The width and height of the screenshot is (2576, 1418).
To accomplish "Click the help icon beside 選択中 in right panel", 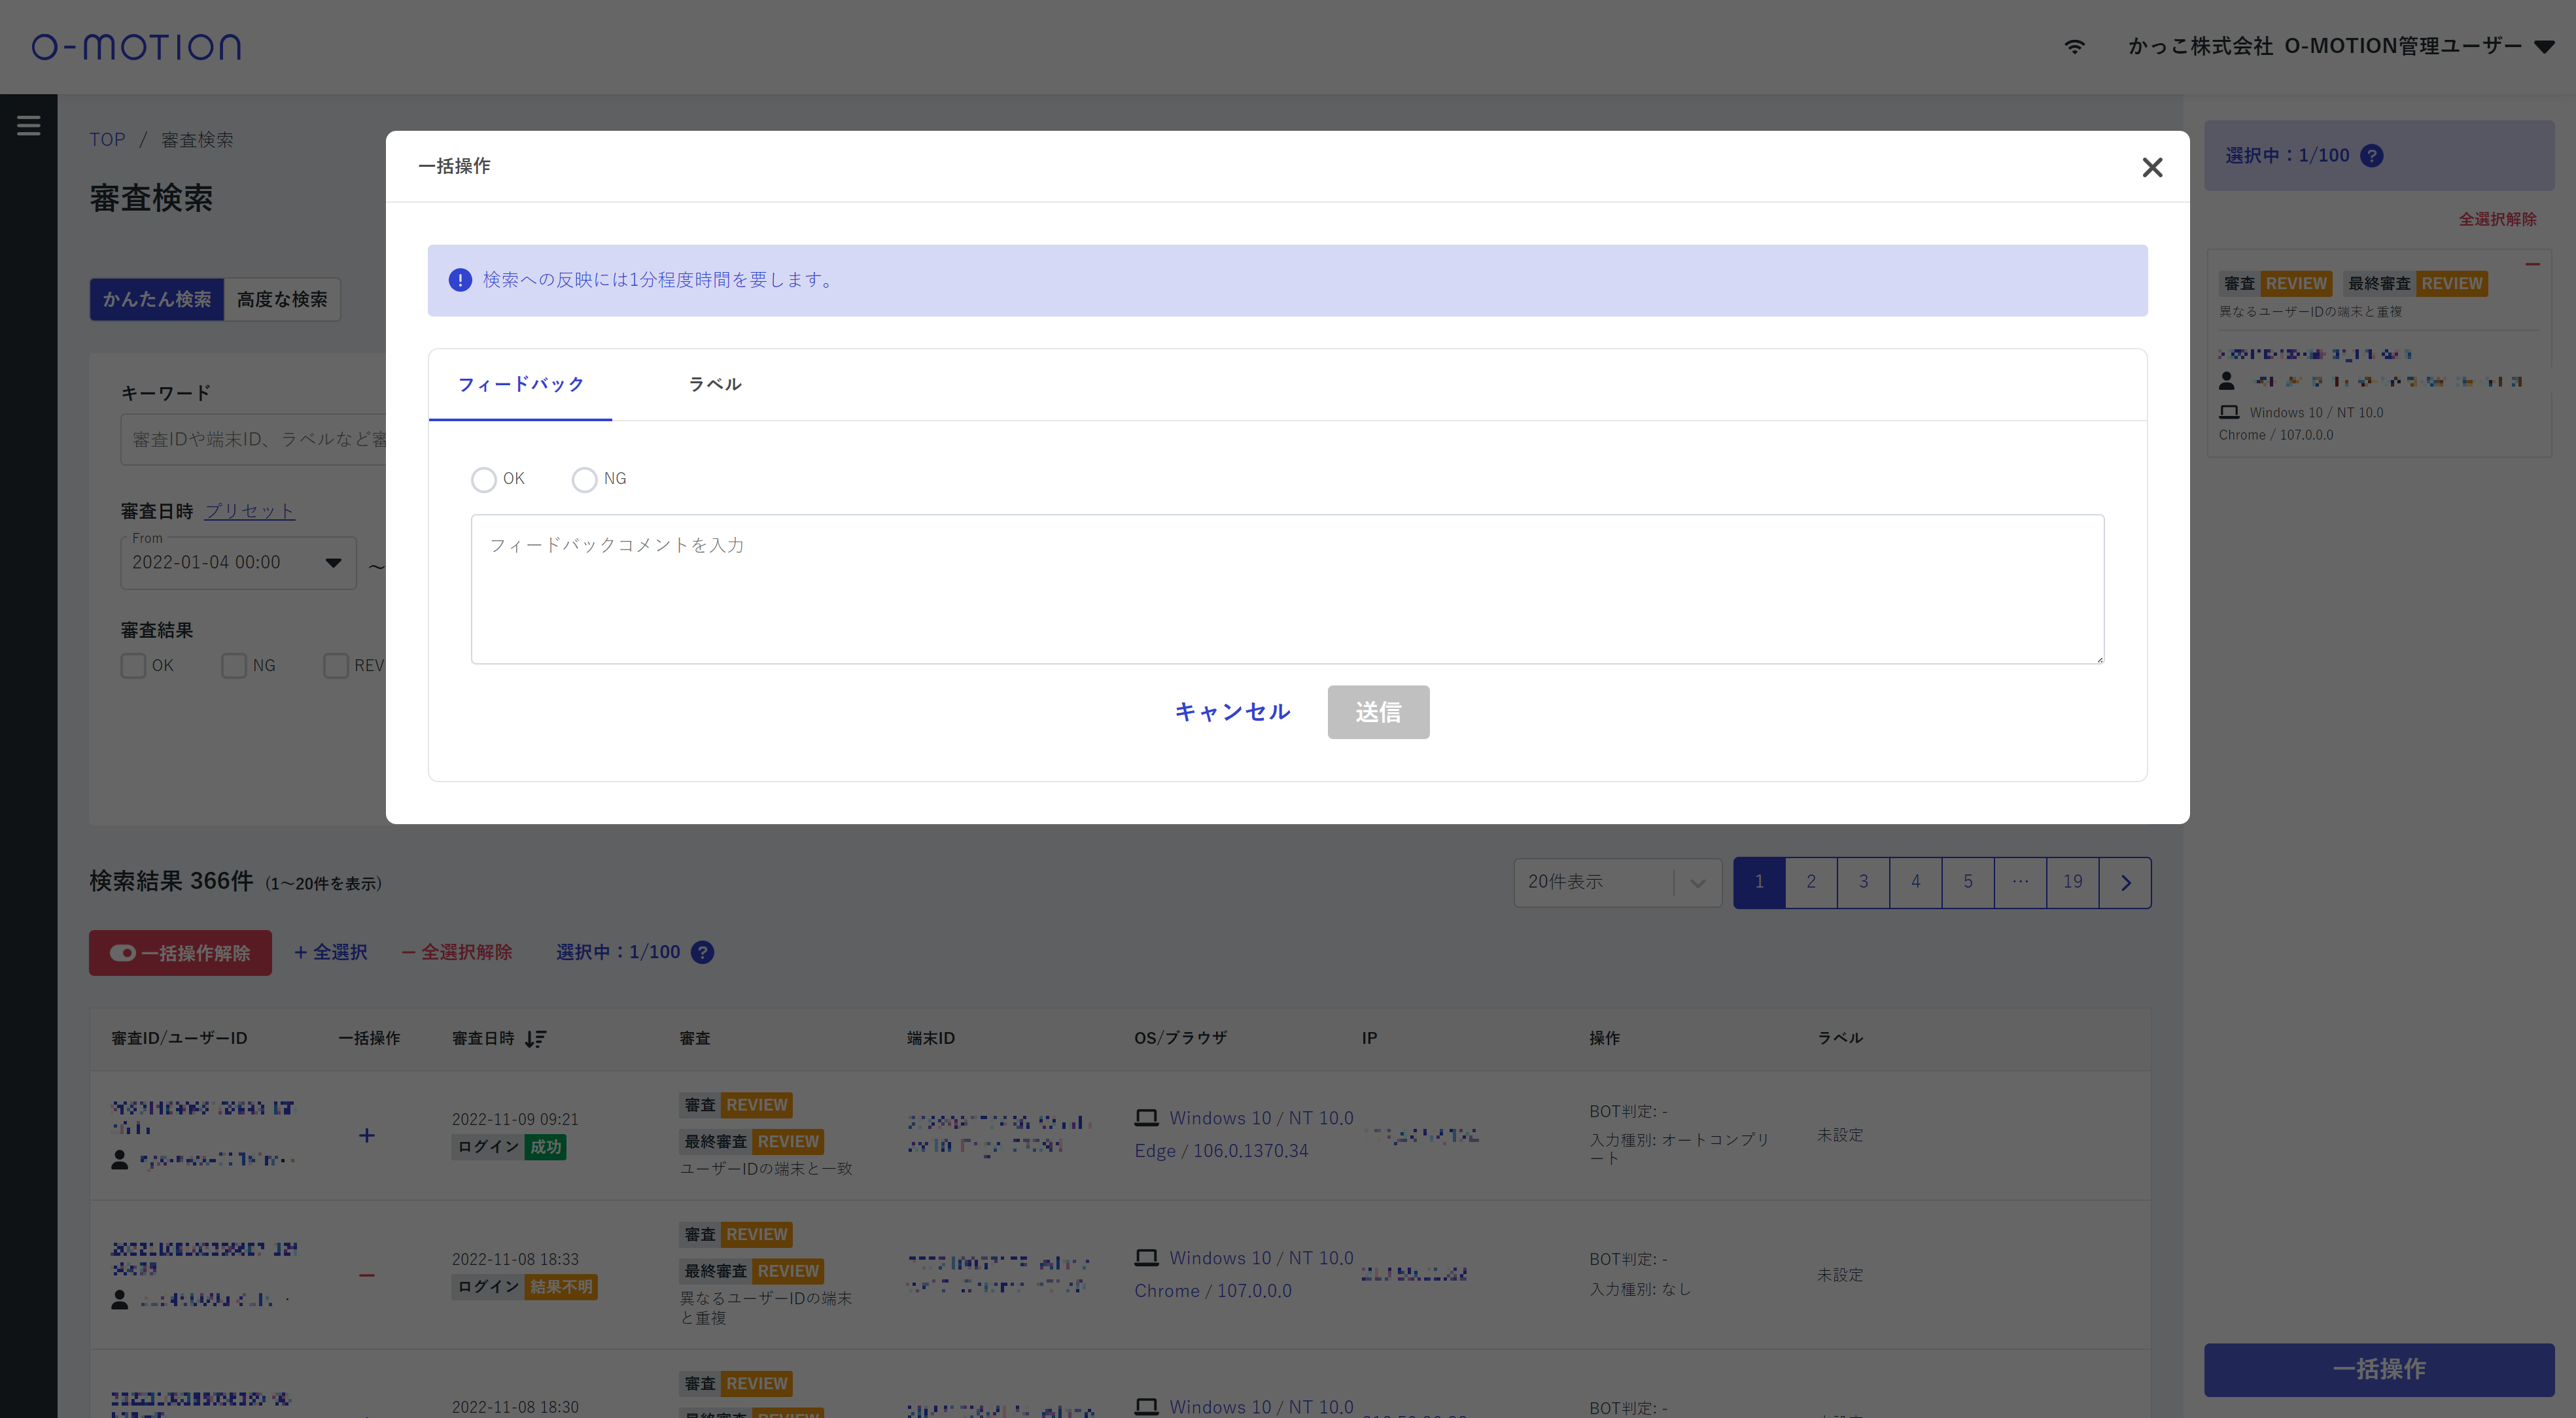I will point(2371,156).
